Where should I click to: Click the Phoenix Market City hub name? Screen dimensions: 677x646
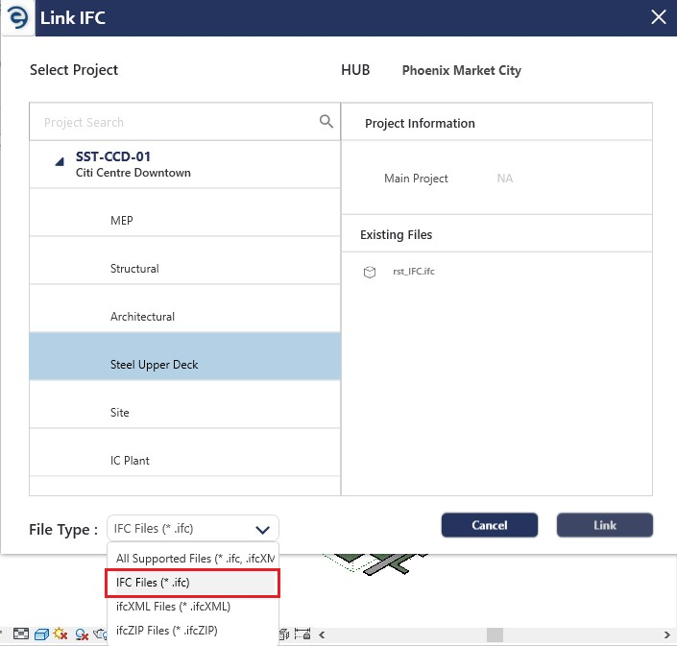462,70
